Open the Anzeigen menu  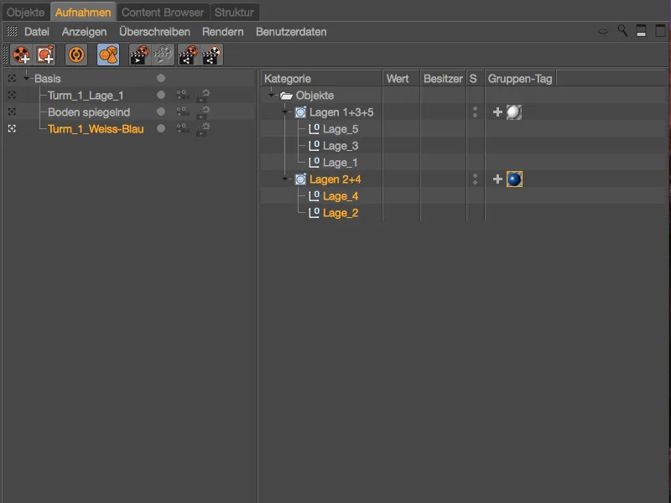(84, 32)
